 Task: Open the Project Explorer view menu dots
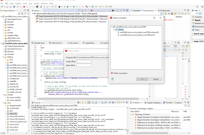point(28,13)
